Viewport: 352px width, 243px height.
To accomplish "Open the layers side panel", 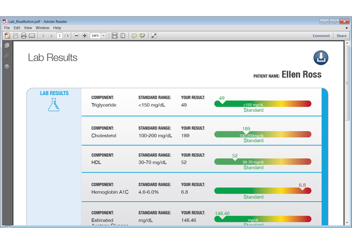I will pos(7,66).
